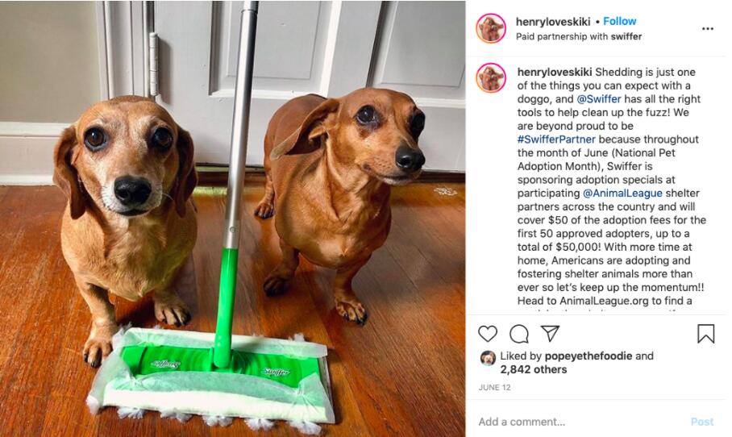Click the henryloveskiki avatar in the post header
Screen dimensions: 732x437
491,28
